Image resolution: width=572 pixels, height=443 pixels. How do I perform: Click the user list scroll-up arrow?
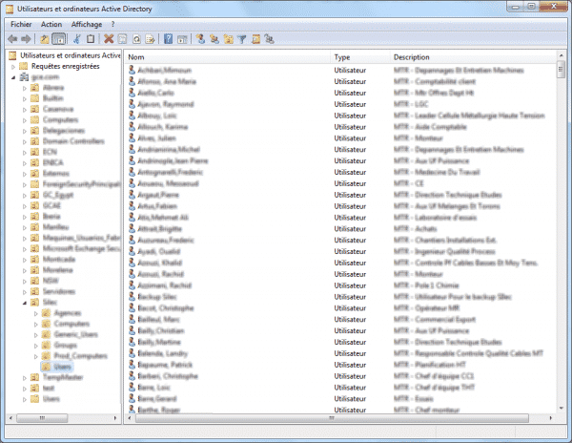[561, 56]
